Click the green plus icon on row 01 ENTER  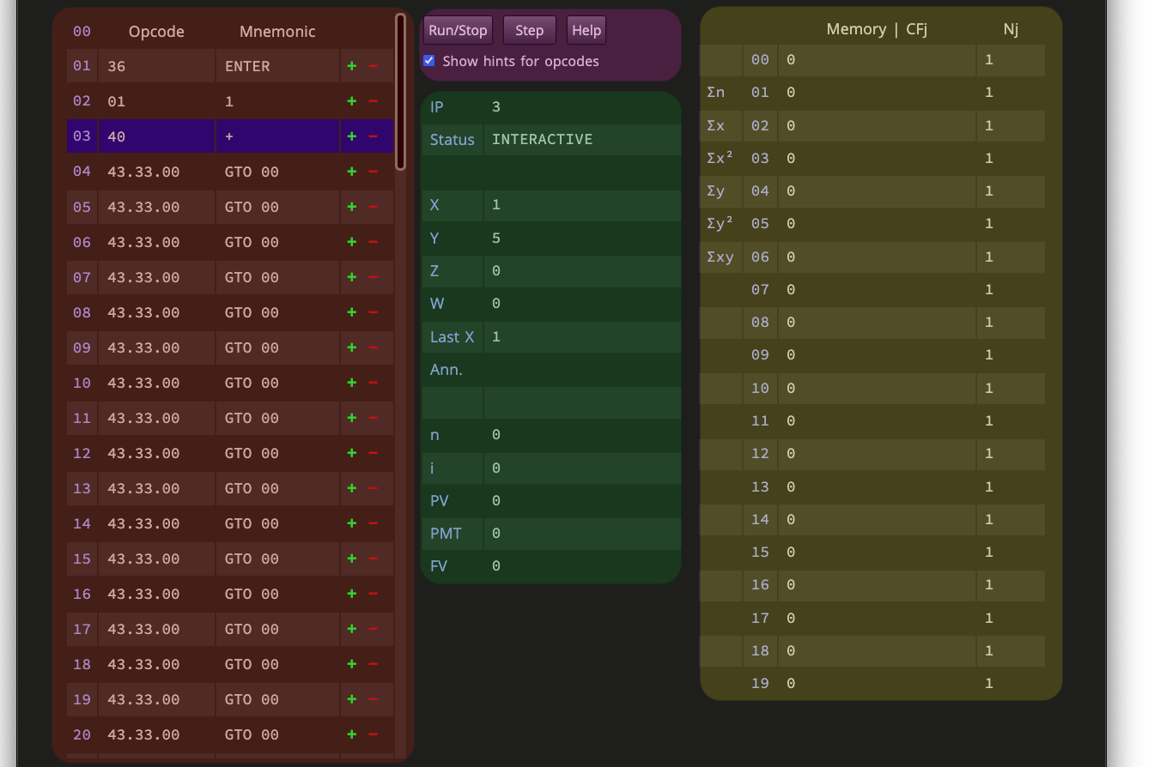[x=351, y=66]
